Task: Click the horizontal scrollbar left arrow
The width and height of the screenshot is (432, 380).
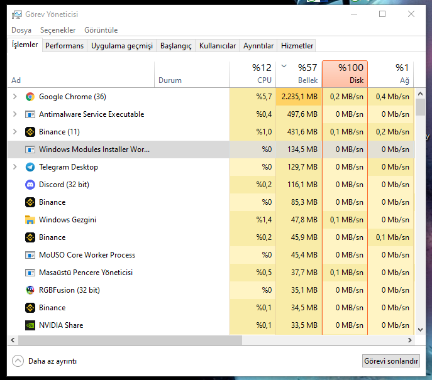Action: coord(13,340)
